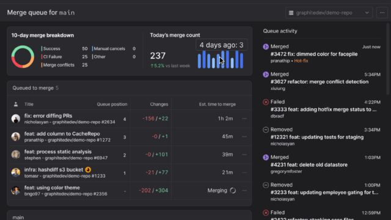Screen dimensions: 391x220
Task: Open activity #3627 refactor: merge conflict detection
Action: [320, 82]
